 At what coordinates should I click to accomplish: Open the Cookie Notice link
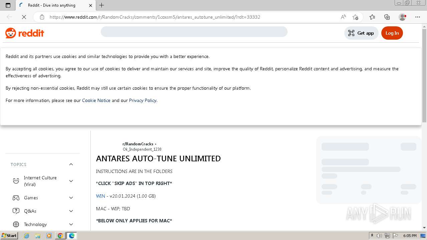pos(96,100)
